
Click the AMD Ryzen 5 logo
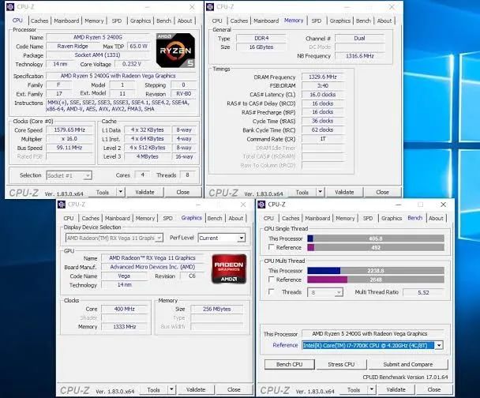pyautogui.click(x=175, y=51)
